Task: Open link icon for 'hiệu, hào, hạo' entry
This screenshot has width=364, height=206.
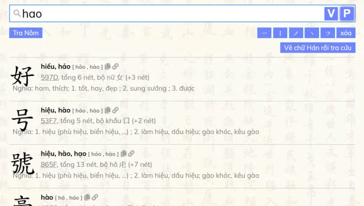Action: pos(131,153)
